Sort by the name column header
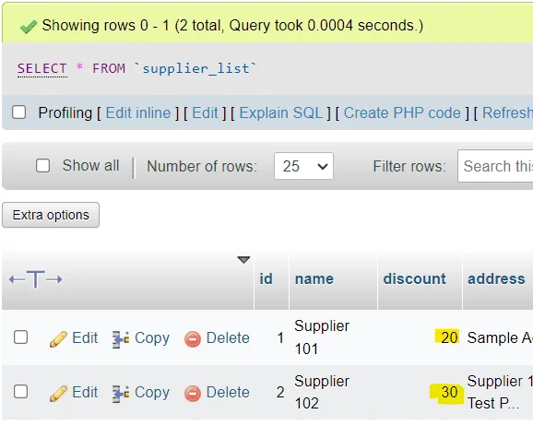Viewport: 533px width, 426px height. (x=314, y=279)
